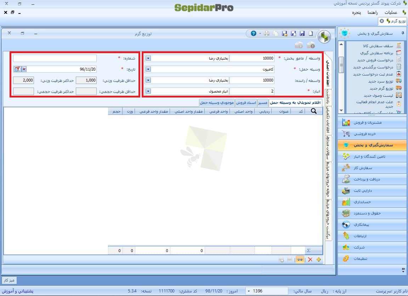Expand واسطه / مامور پخش dropdown arrow

148,58
